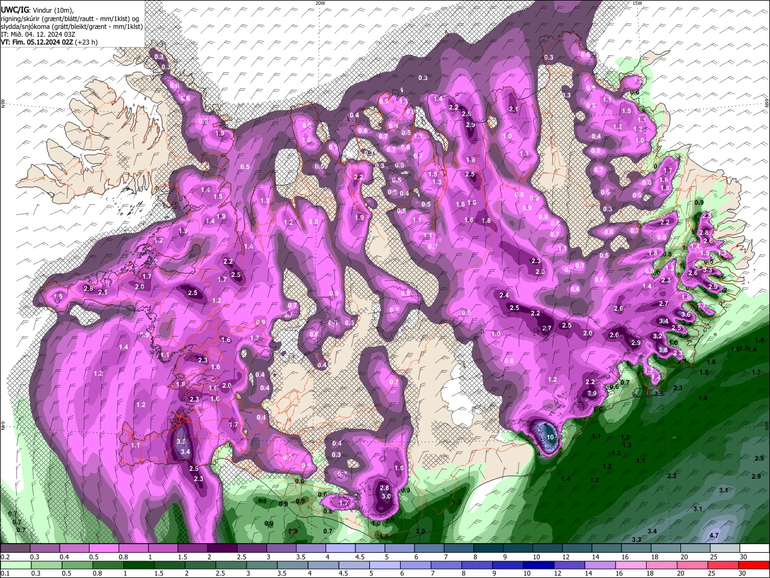Image resolution: width=770 pixels, height=578 pixels.
Task: Click the white end swatch of the upper legend
Action: coord(754,548)
